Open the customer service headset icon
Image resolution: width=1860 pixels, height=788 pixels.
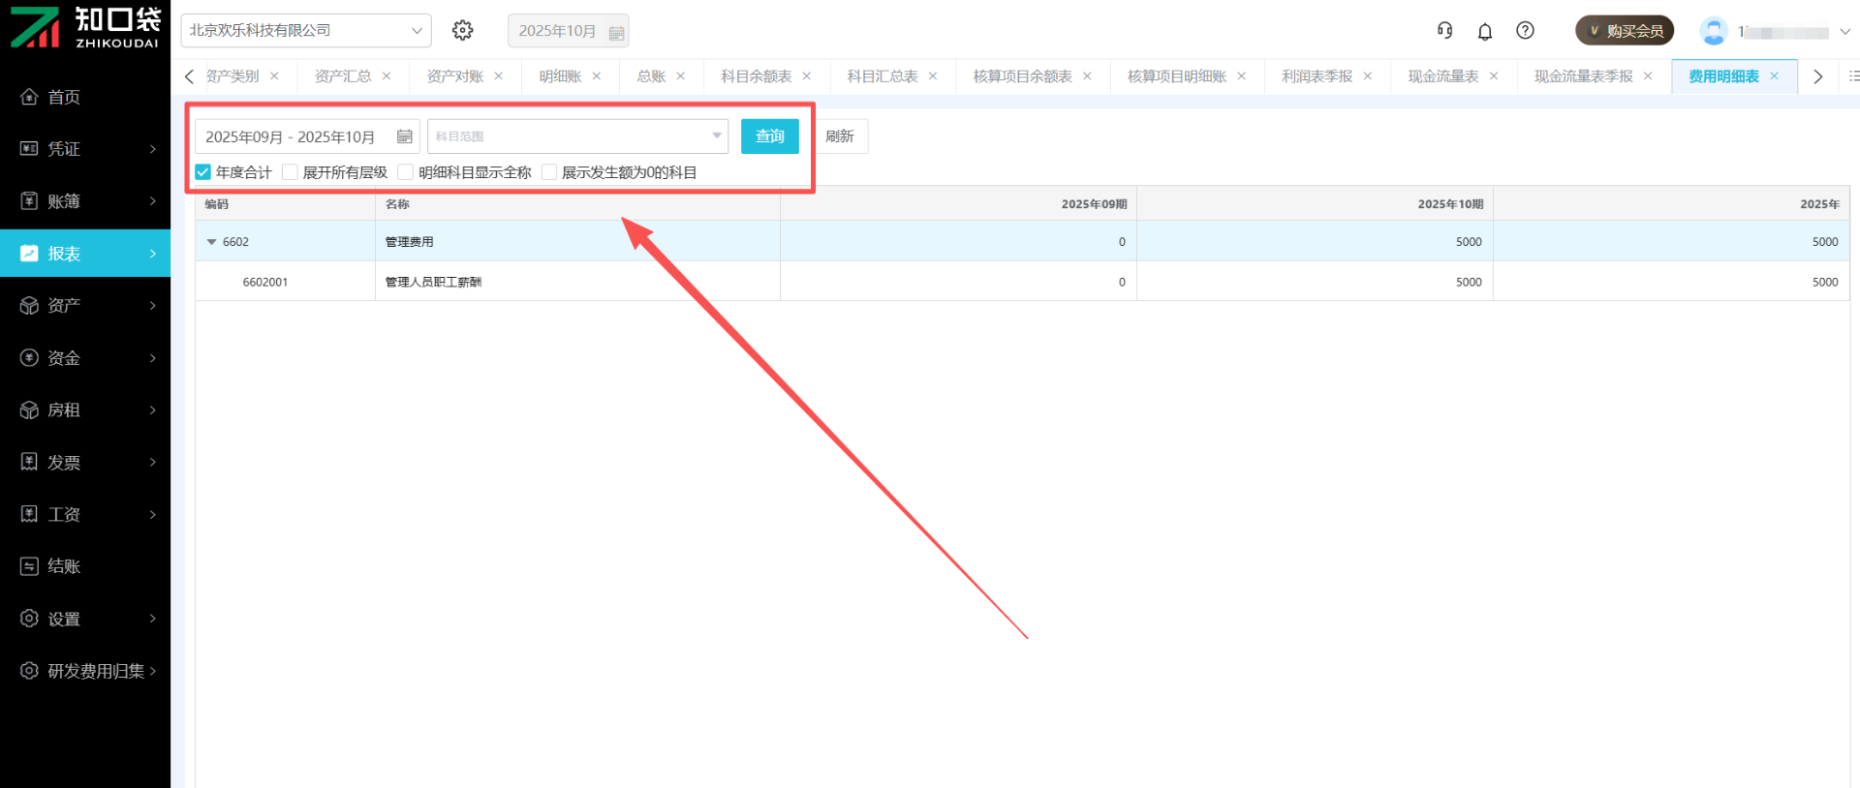[x=1444, y=31]
